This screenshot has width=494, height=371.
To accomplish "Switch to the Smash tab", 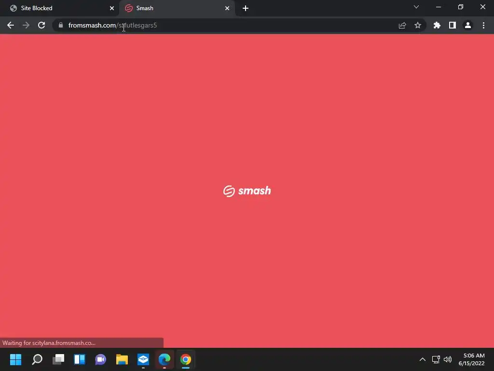I will pyautogui.click(x=177, y=8).
